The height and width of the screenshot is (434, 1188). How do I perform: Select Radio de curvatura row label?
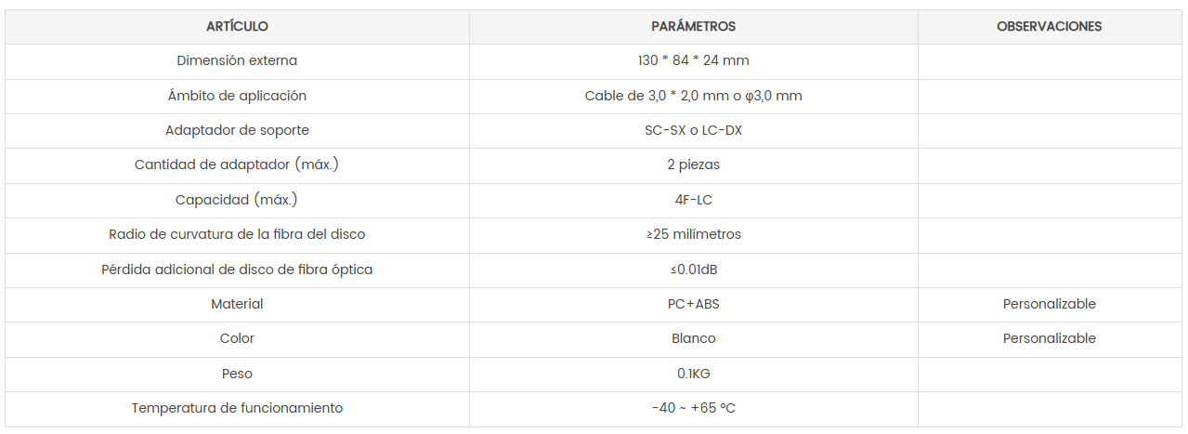point(237,235)
